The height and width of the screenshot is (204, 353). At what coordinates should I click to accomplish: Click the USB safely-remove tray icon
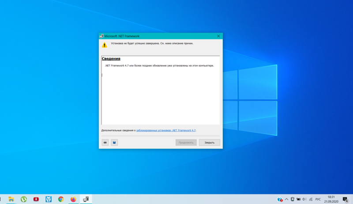pos(293,199)
